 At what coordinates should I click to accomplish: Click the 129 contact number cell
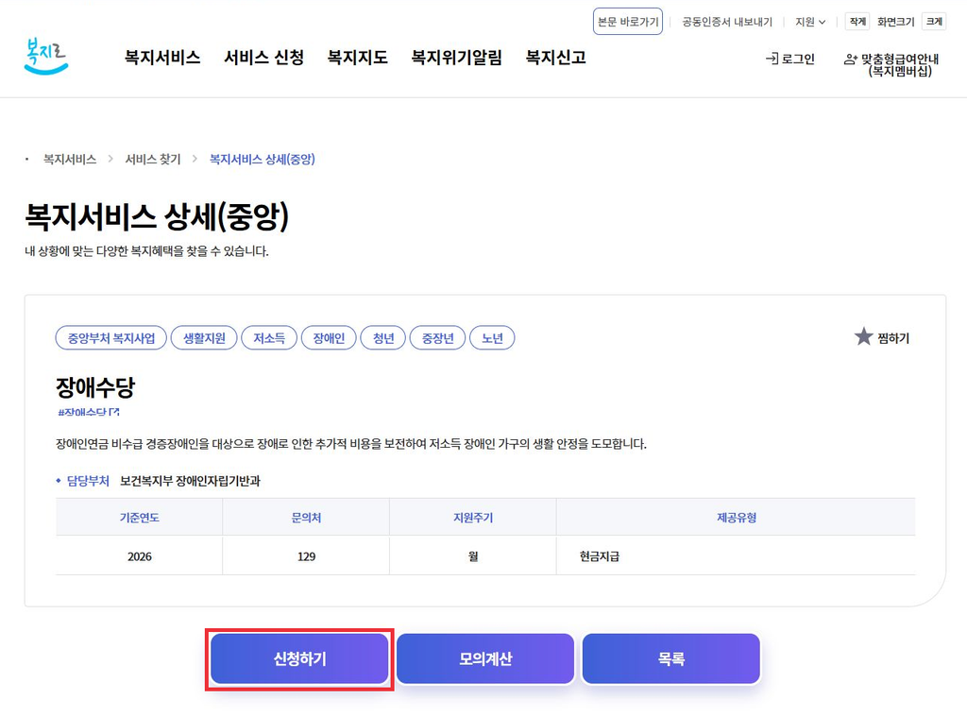coord(307,556)
